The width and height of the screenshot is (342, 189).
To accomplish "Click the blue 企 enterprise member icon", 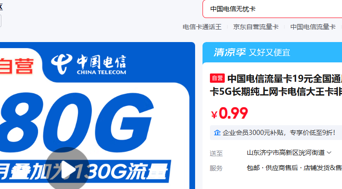I will point(217,133).
